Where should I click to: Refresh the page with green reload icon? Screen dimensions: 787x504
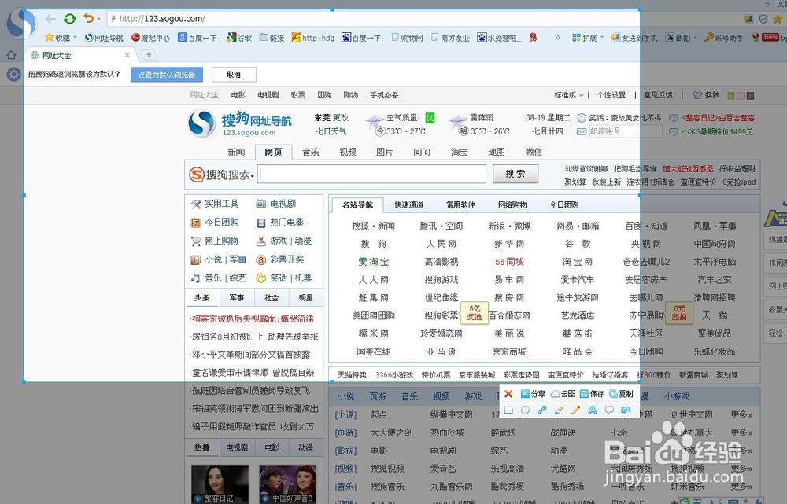(70, 19)
